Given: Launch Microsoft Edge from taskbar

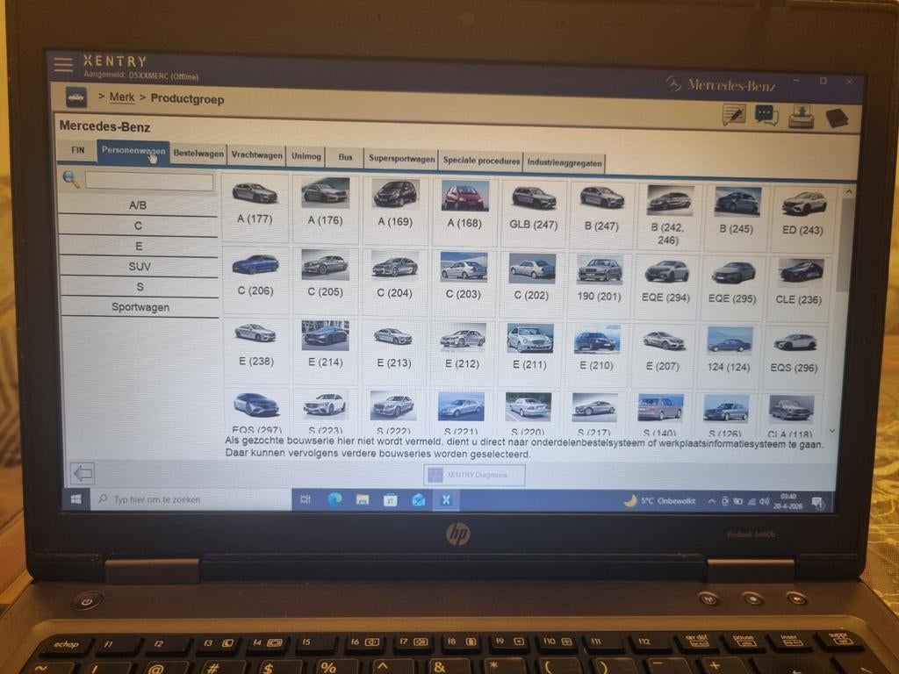Looking at the screenshot, I should click(334, 499).
